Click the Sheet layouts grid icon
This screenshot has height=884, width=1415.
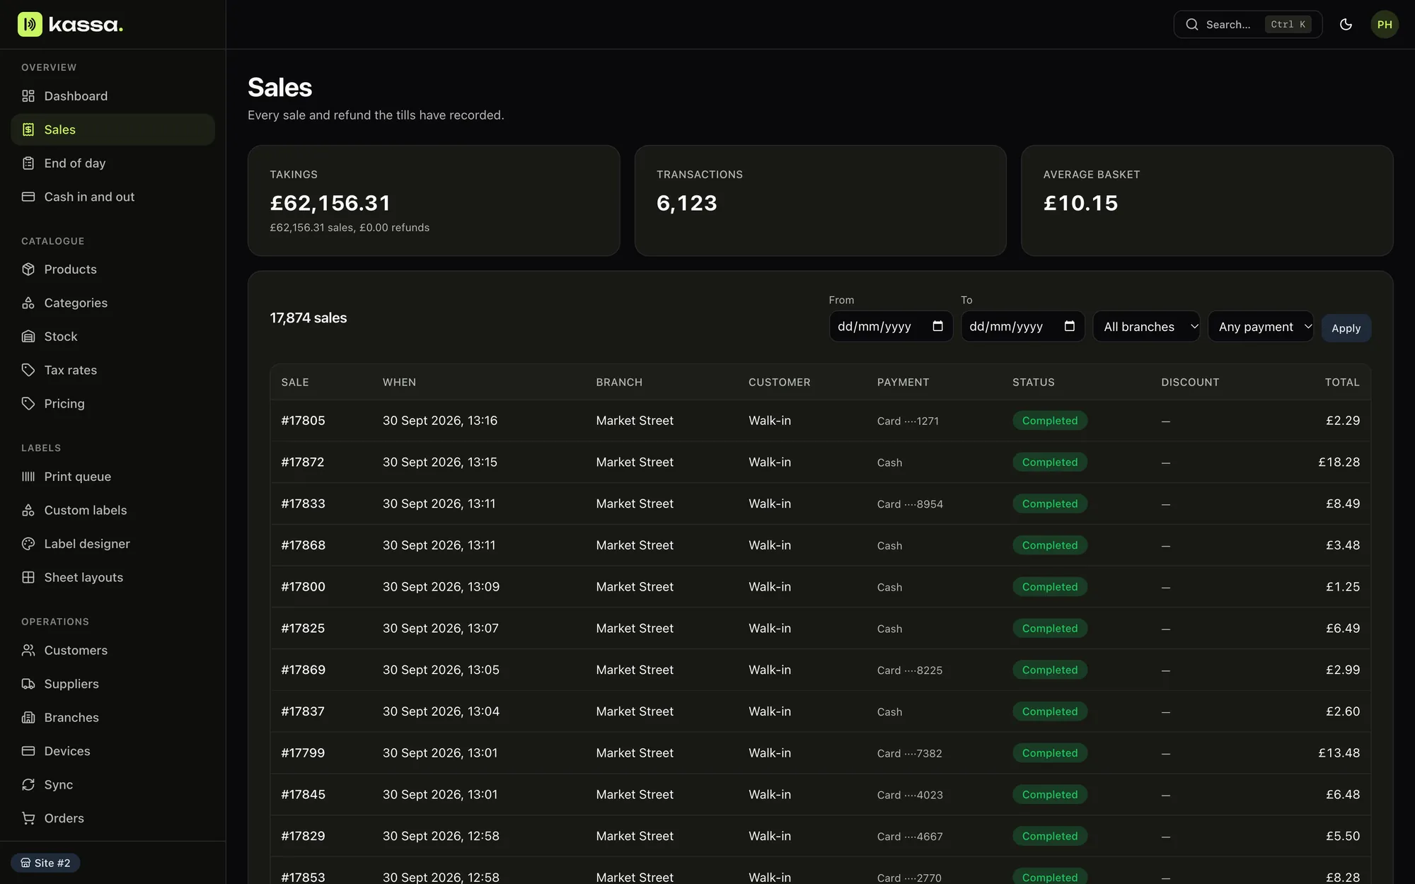click(x=28, y=577)
